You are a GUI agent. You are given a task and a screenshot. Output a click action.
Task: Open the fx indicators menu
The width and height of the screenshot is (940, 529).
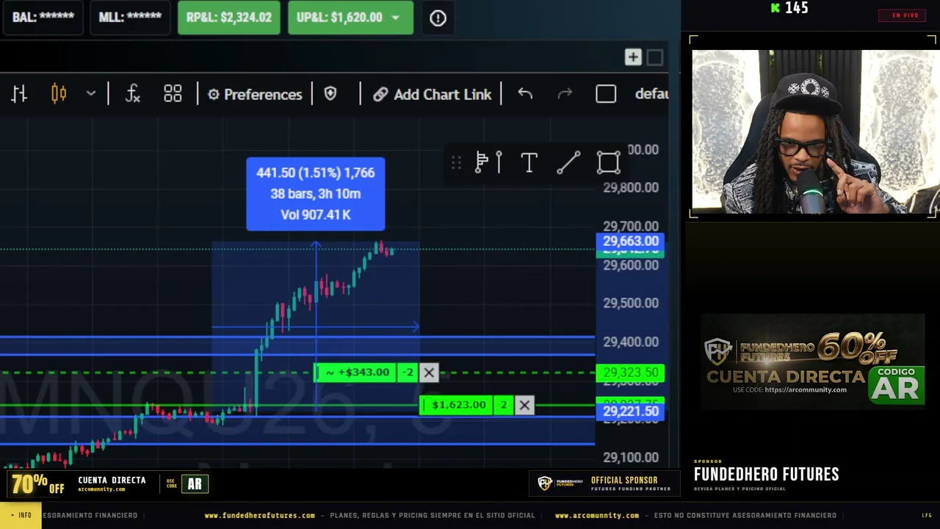coord(132,94)
